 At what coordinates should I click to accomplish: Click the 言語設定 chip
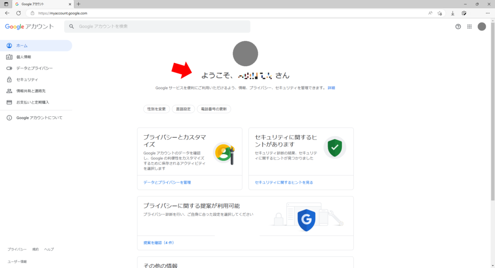tap(183, 109)
